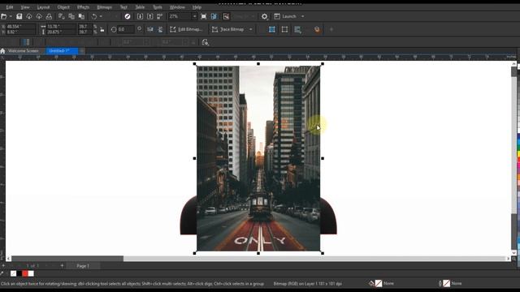Click the fill None indicator in status bar

coord(381,283)
